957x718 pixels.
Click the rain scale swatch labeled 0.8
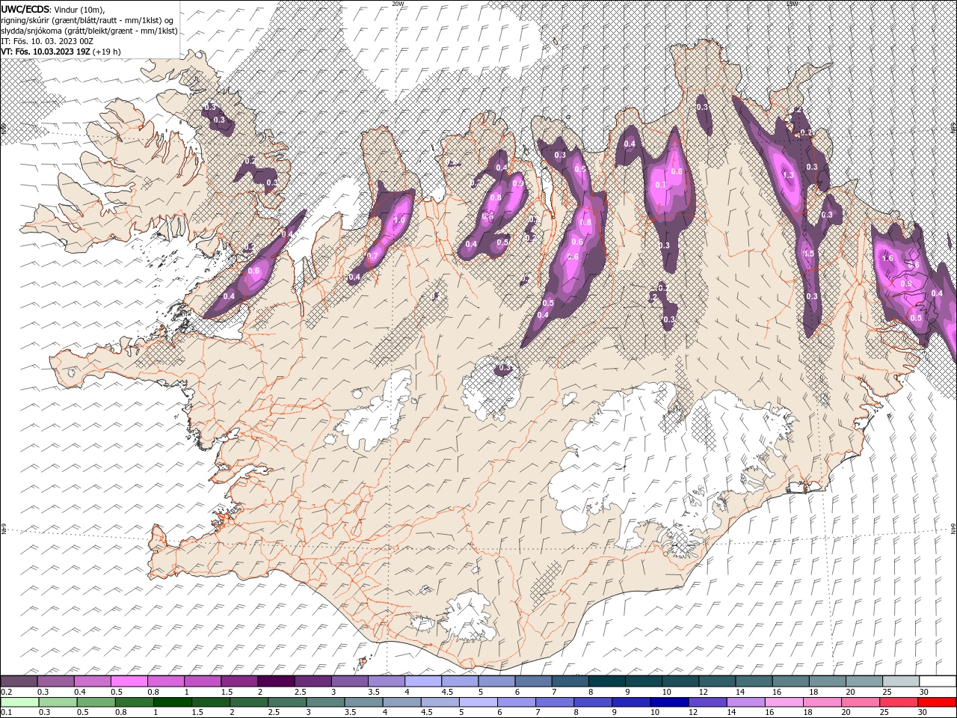[134, 702]
